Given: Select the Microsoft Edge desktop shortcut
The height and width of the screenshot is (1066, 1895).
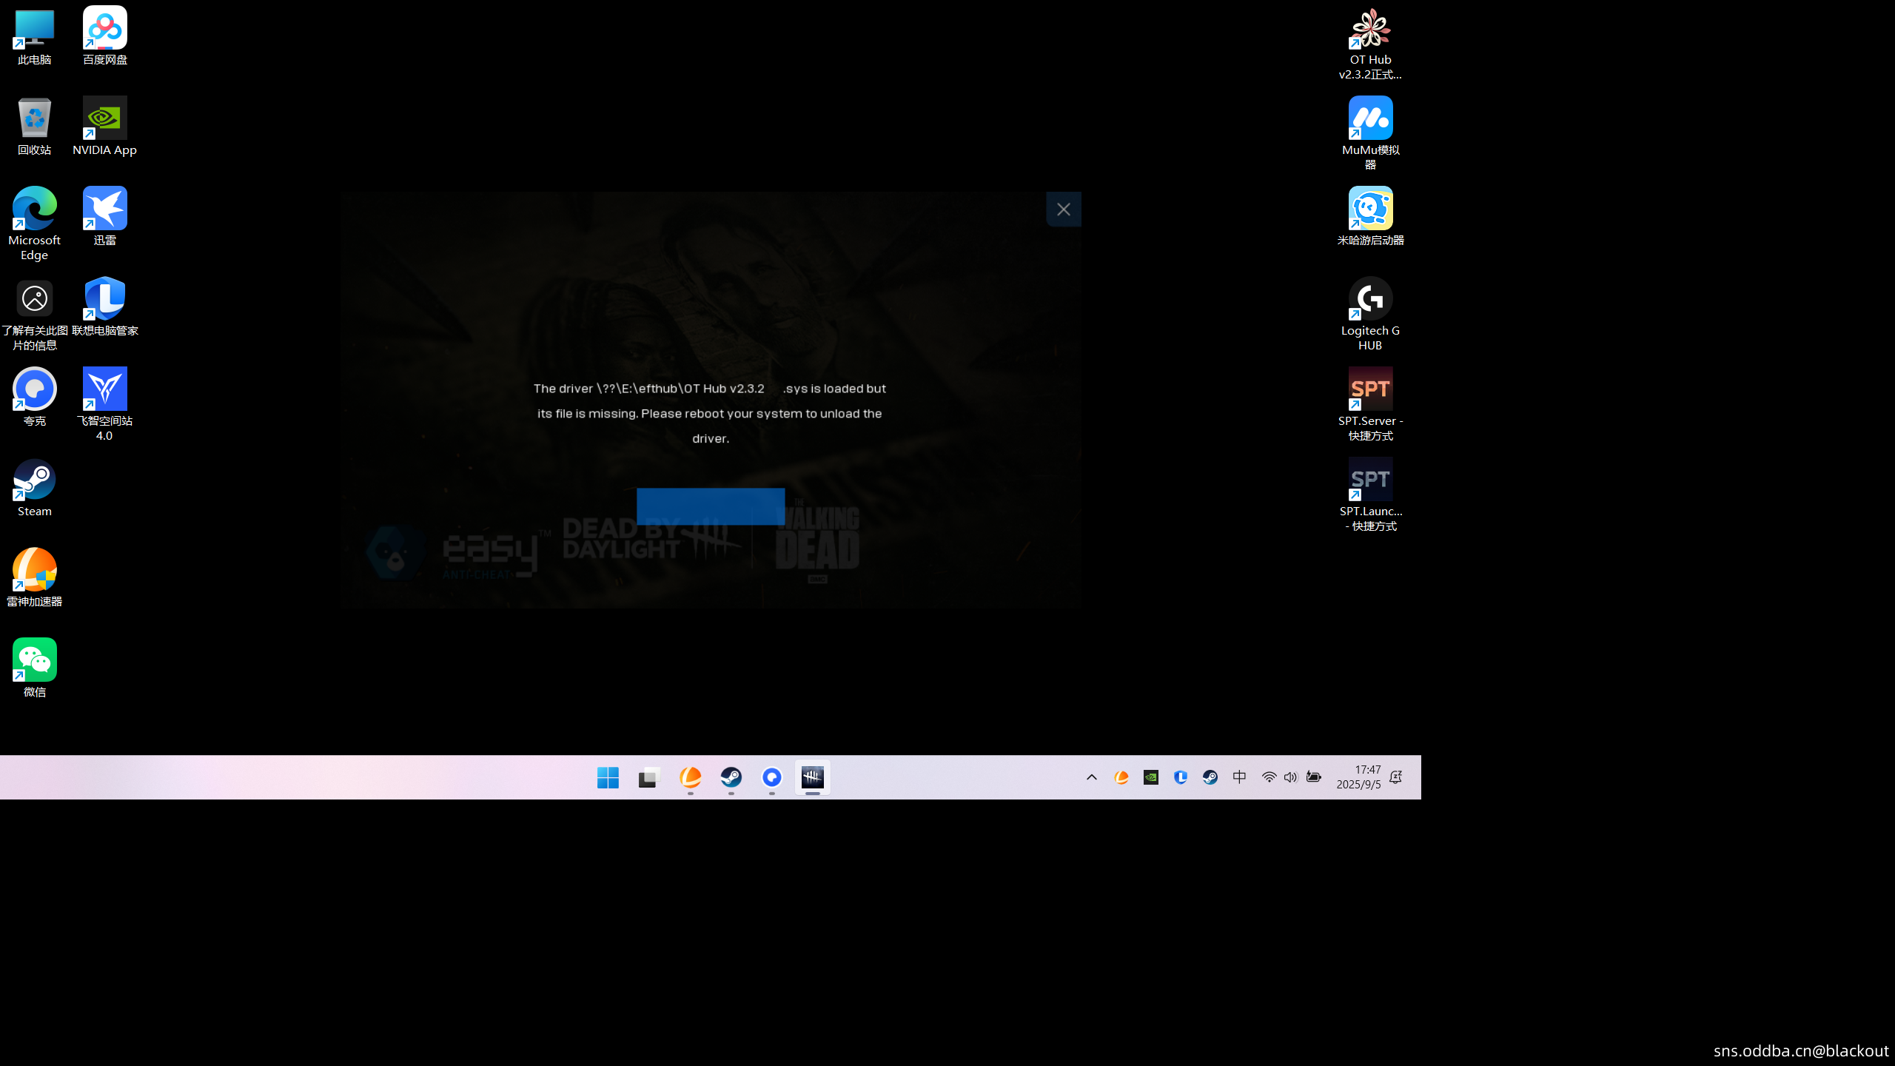Looking at the screenshot, I should (34, 224).
